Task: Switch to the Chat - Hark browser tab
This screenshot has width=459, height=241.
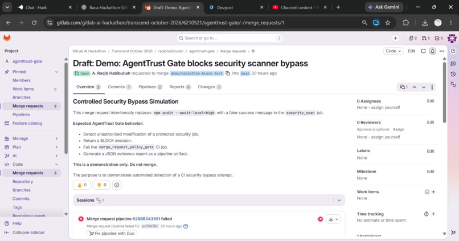Action: point(45,7)
